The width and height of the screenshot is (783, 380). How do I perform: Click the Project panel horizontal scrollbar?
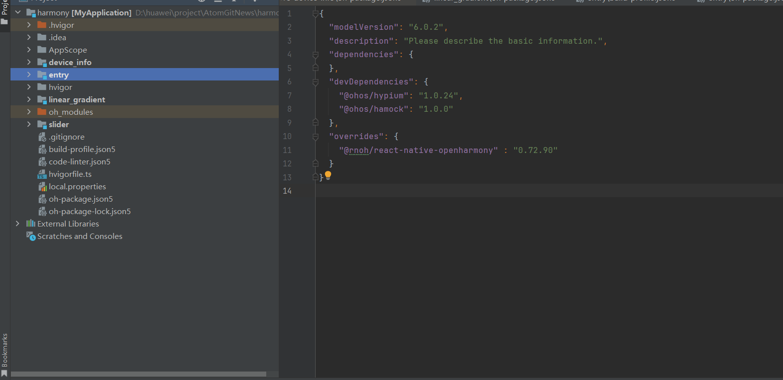(x=138, y=374)
